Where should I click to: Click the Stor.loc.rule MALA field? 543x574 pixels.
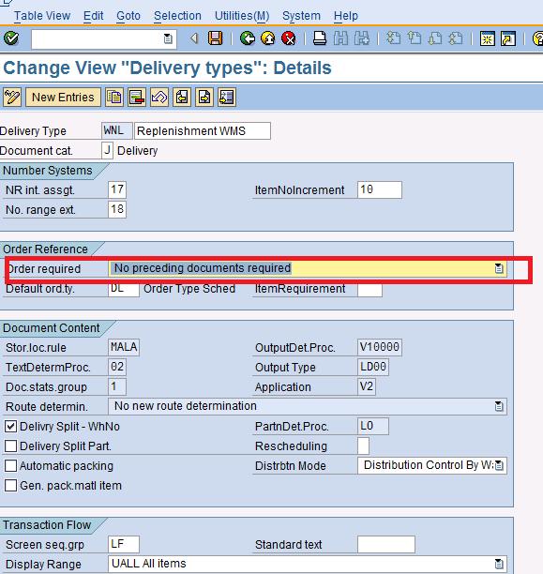124,347
